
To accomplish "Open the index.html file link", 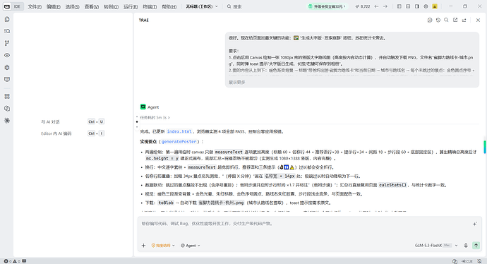I will (x=179, y=132).
